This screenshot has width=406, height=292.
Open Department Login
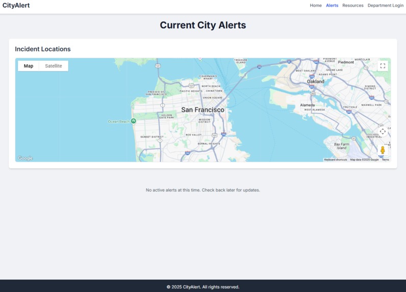click(385, 6)
